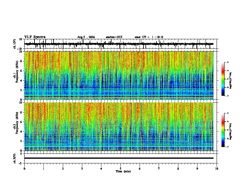Click the "ch.3(V)" axis label
244x189 pixels.
14,158
